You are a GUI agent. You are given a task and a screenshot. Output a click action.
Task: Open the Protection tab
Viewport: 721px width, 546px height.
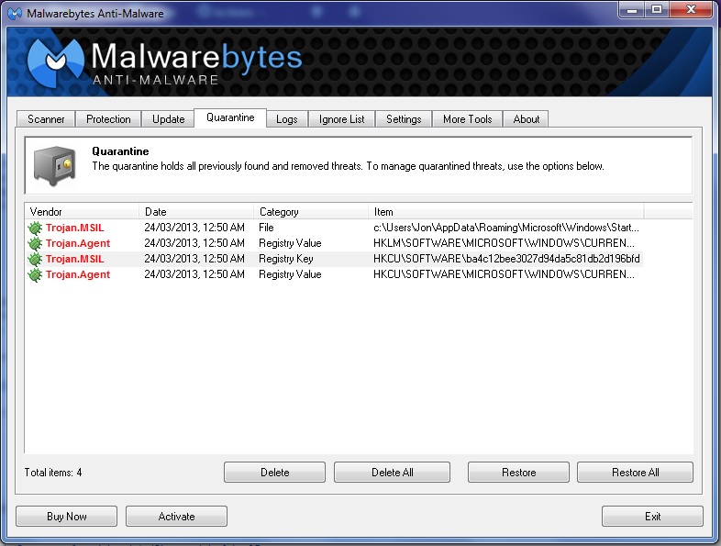[108, 119]
